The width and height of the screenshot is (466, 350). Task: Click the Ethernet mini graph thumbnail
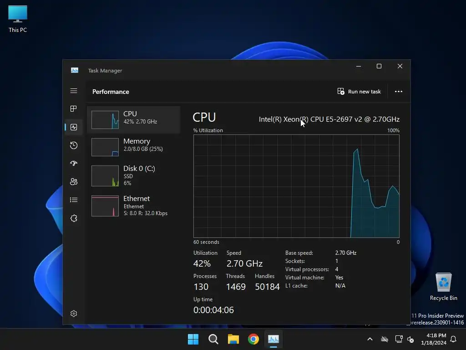105,206
